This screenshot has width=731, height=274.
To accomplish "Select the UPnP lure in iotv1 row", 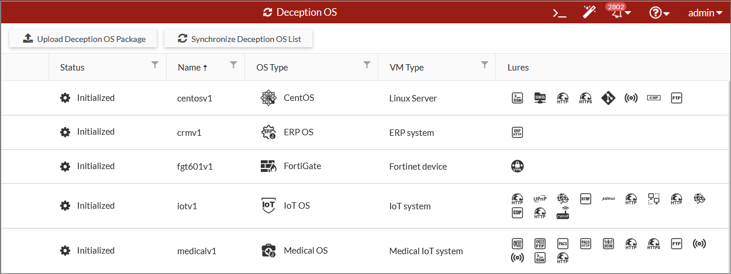I will coord(540,199).
